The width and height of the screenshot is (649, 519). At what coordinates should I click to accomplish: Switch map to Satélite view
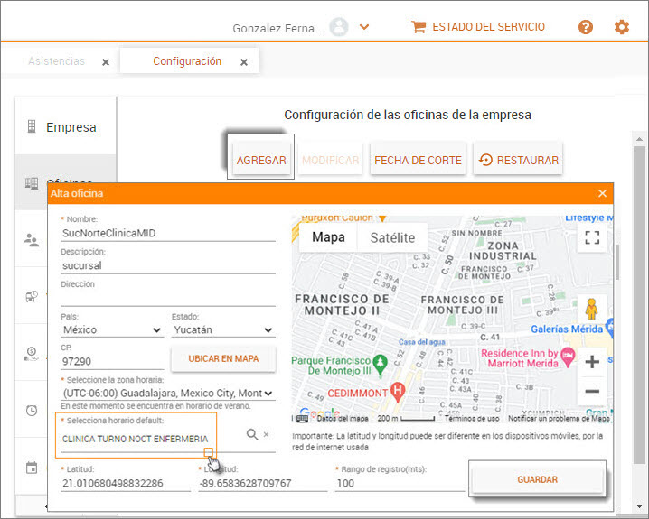click(391, 237)
